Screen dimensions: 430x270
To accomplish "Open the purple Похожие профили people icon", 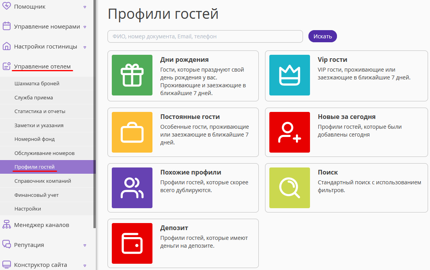I will [132, 188].
